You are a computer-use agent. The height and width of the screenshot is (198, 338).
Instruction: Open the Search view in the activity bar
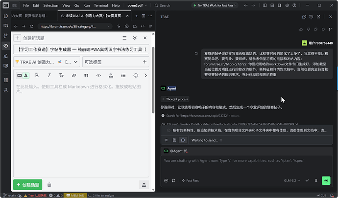(6, 26)
